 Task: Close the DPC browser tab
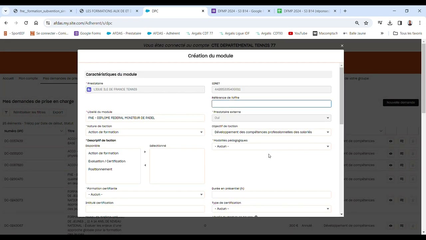tap(203, 11)
